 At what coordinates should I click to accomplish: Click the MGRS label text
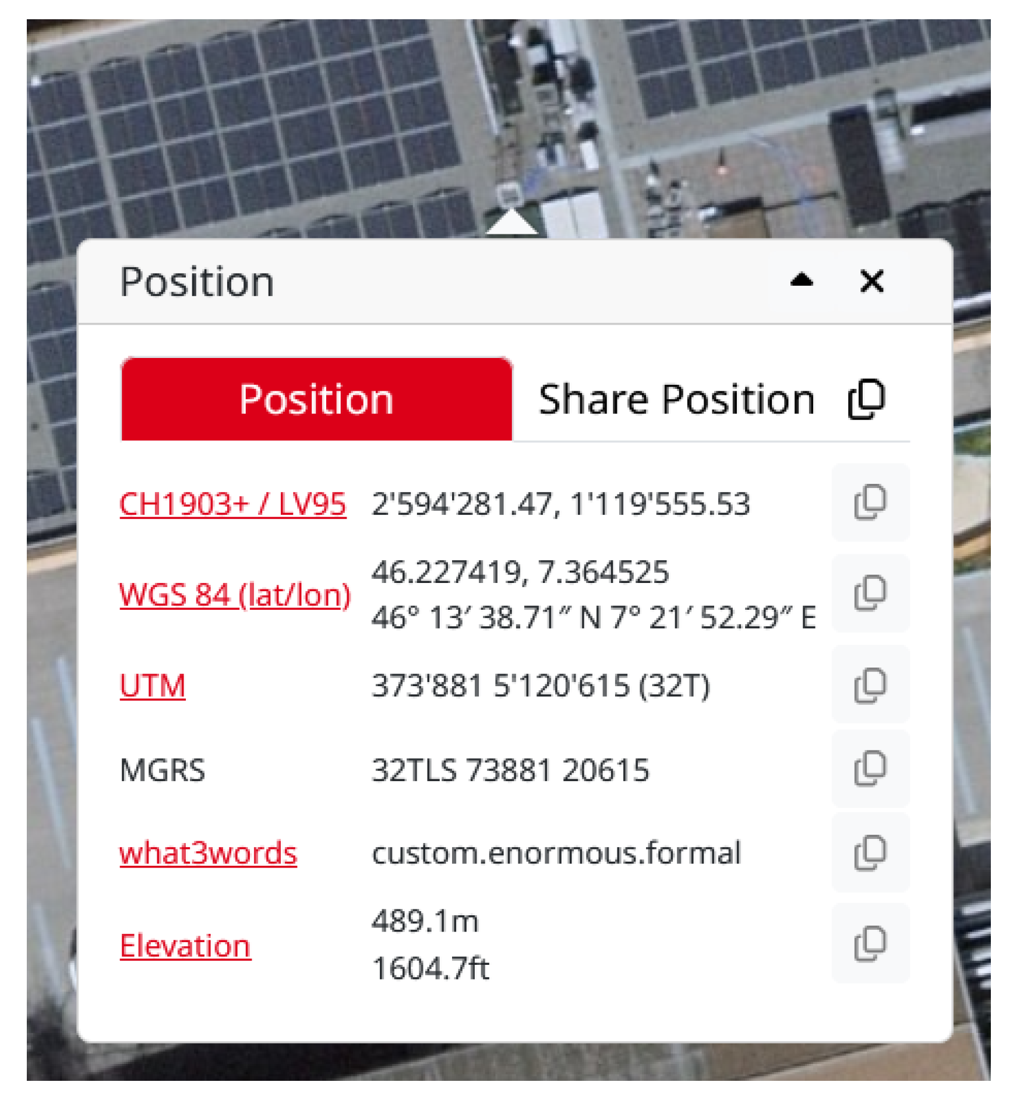[164, 768]
